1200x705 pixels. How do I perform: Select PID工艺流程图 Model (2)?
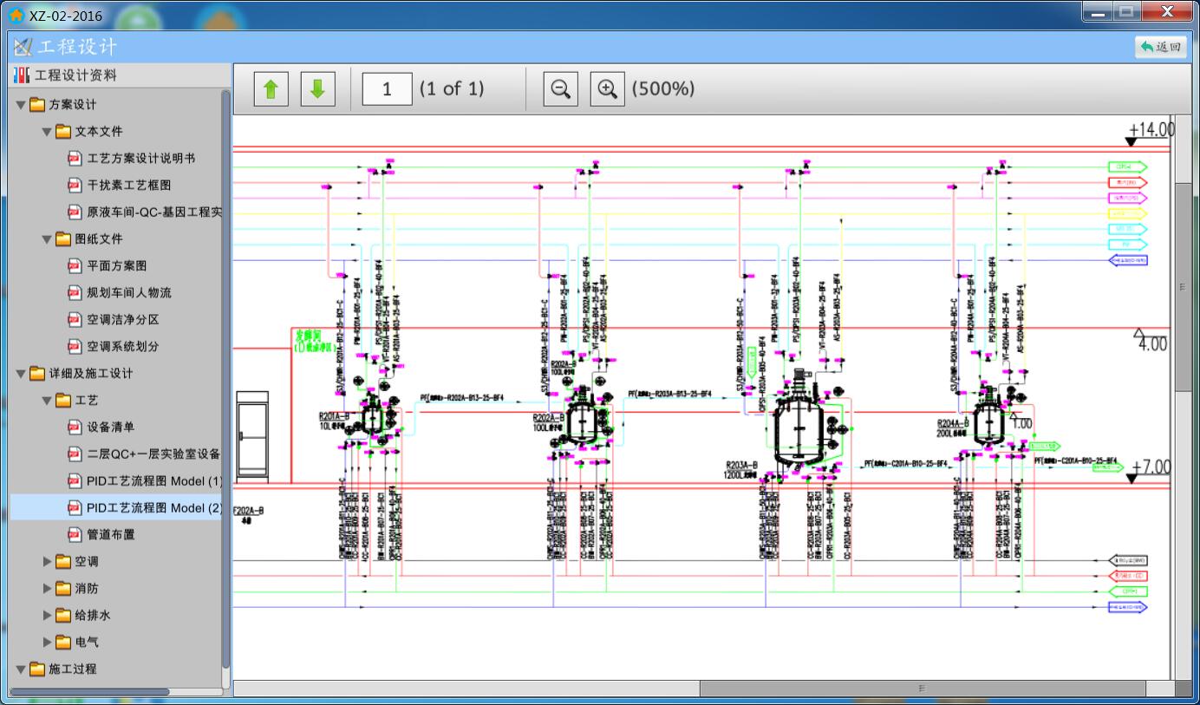tap(154, 508)
